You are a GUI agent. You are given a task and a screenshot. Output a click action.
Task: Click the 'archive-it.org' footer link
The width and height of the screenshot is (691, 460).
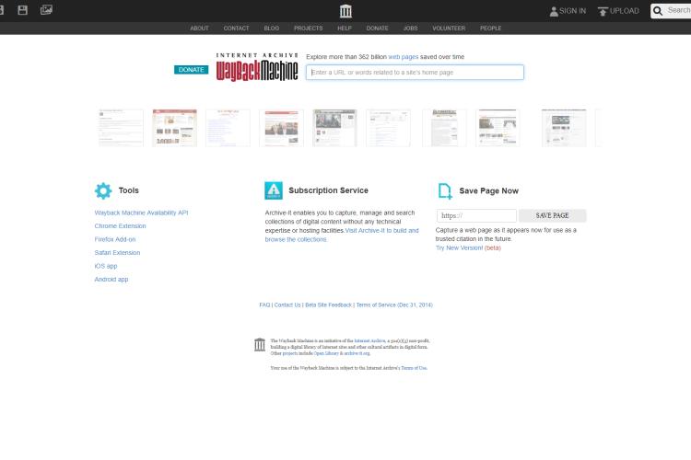pyautogui.click(x=357, y=353)
